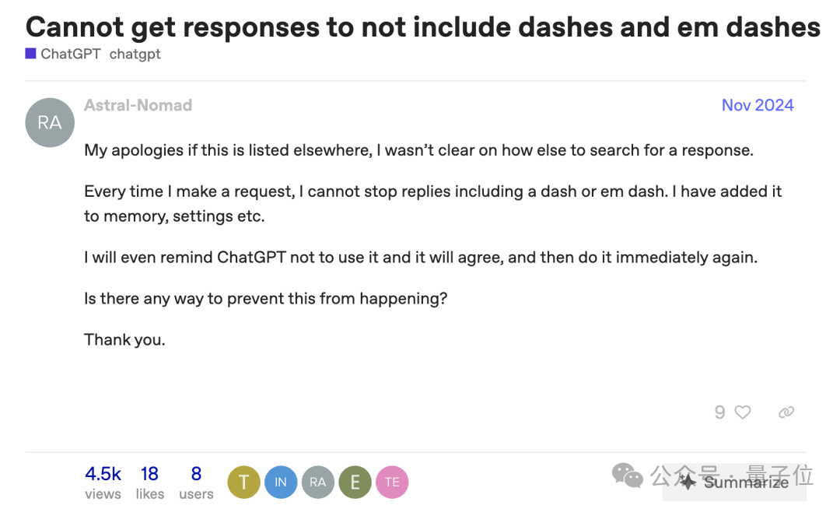Click the gray RA avatar in the participants row
Screen dimensions: 840x509
click(318, 482)
